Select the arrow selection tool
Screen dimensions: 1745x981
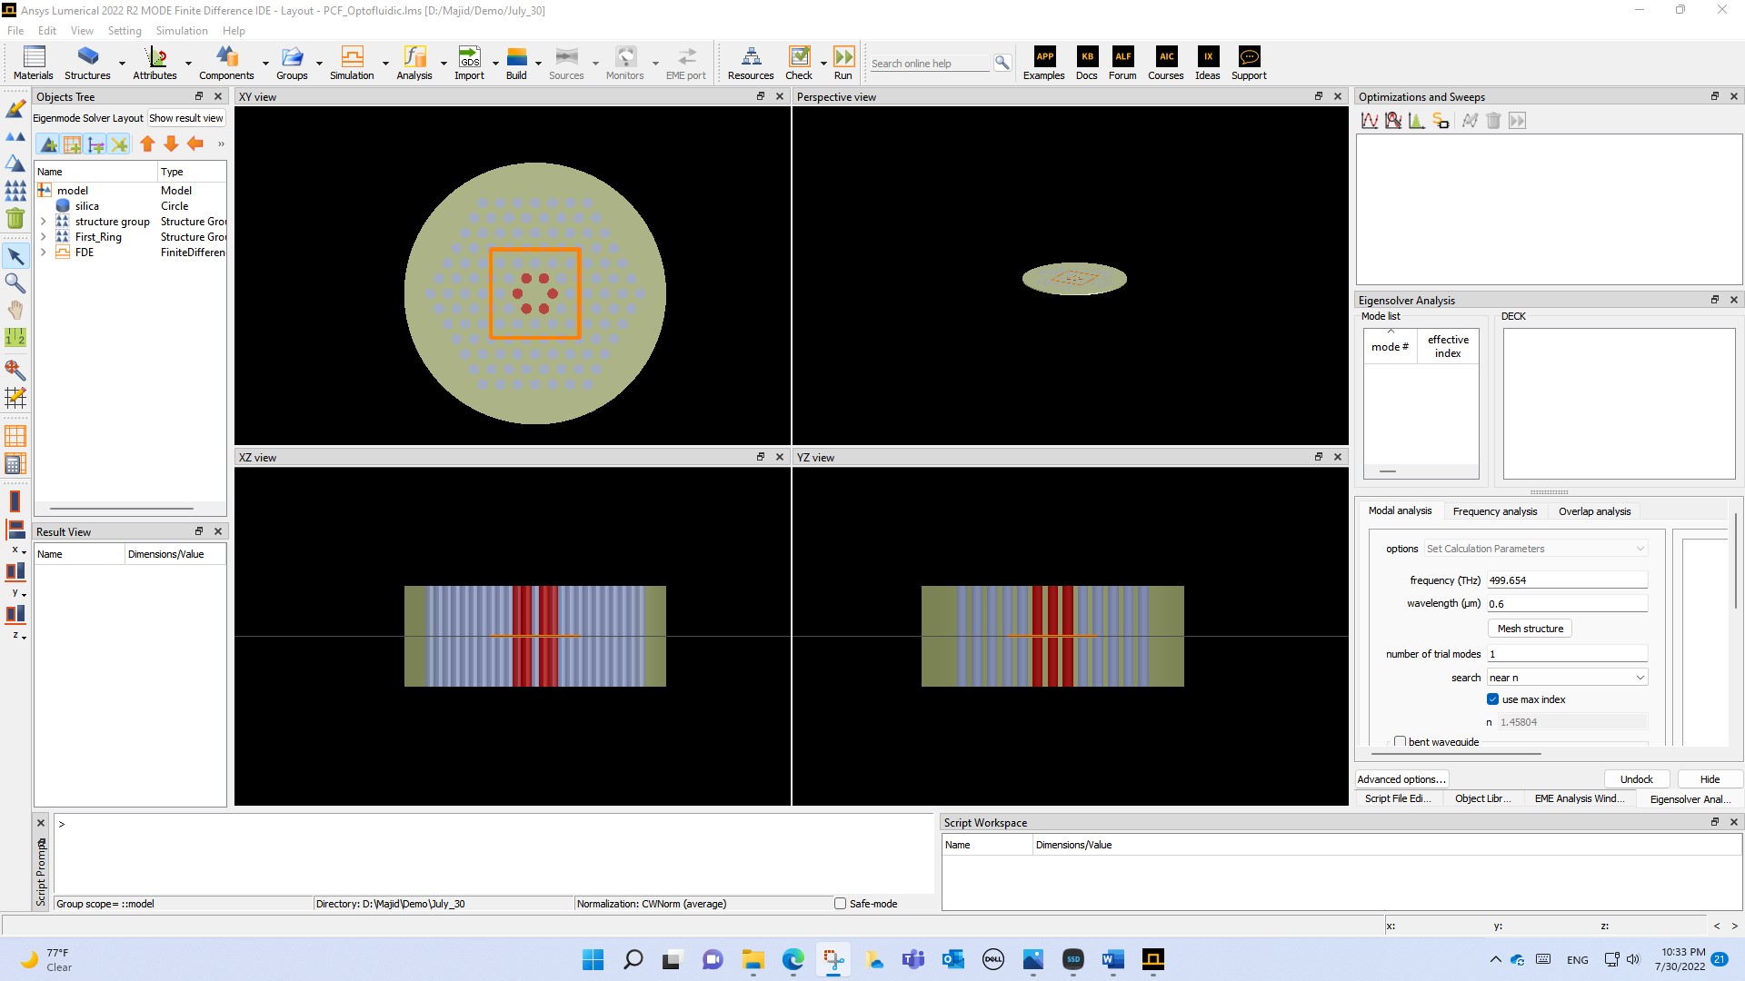(15, 256)
